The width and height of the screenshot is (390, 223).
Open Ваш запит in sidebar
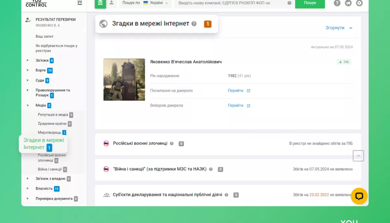45,36
